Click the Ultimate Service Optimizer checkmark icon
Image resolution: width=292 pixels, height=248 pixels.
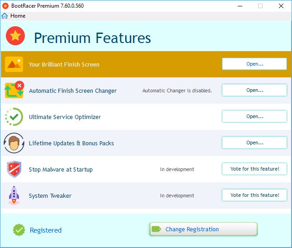coord(14,117)
